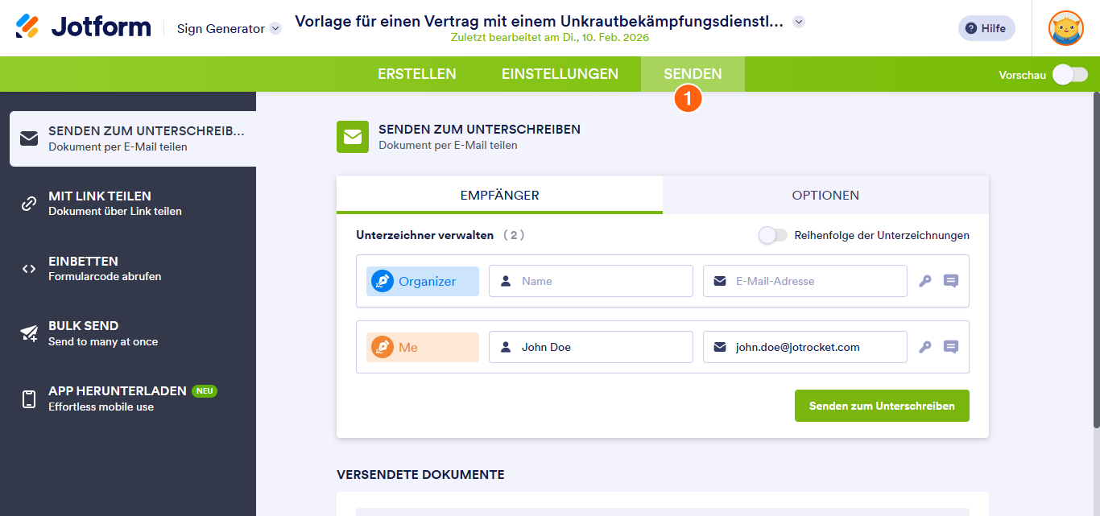Screen dimensions: 1100x516
Task: Open the BULK SEND sidebar item
Action: (85, 332)
